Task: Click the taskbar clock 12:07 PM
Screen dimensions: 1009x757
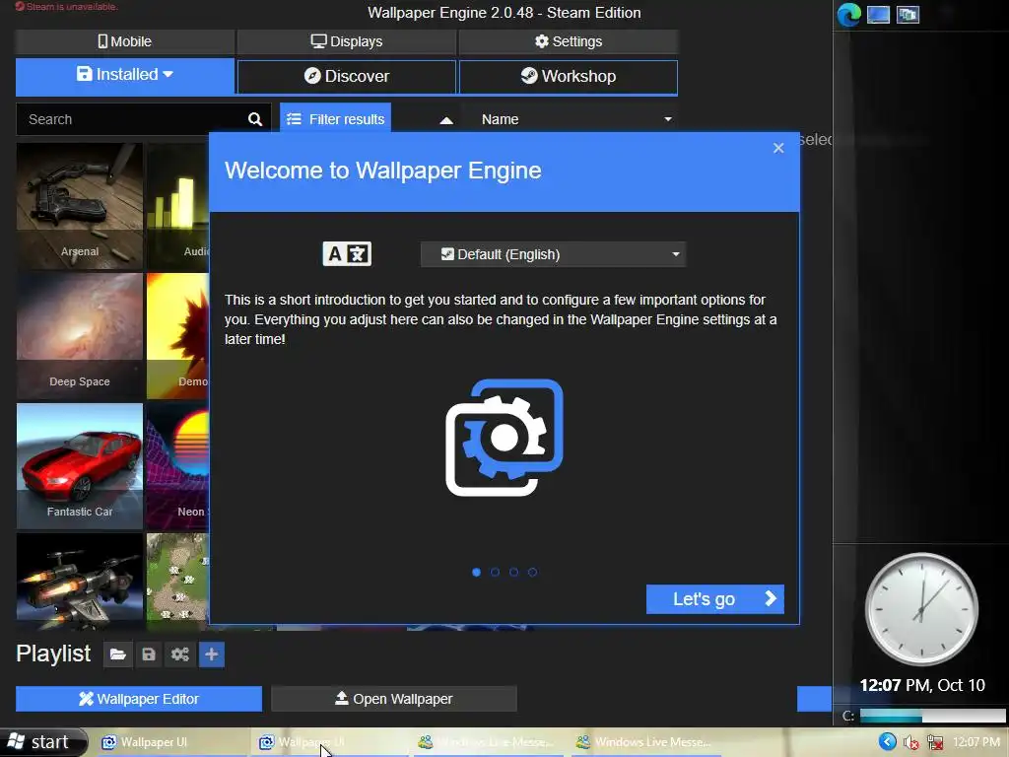Action: pos(975,742)
